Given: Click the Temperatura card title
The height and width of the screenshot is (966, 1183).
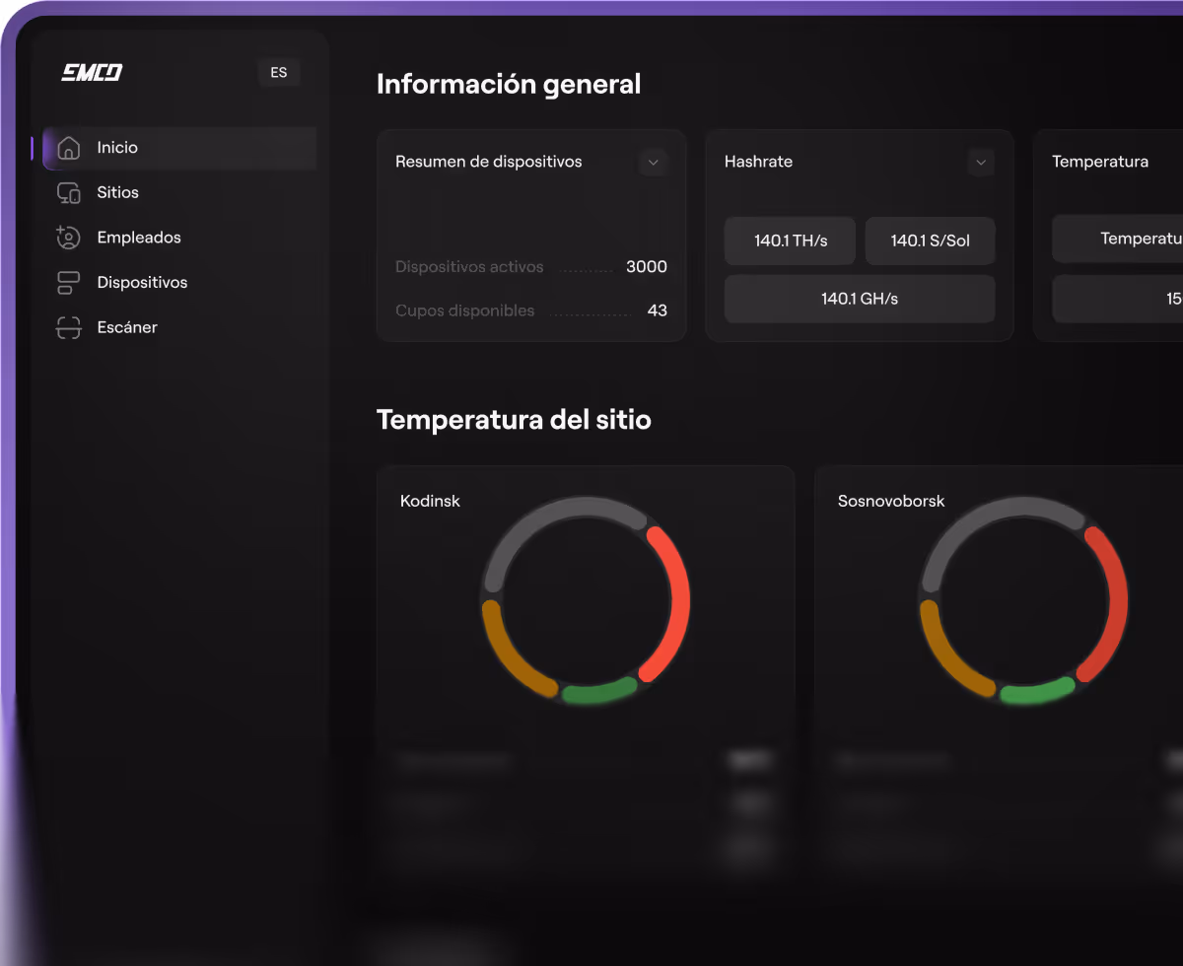Looking at the screenshot, I should pyautogui.click(x=1100, y=162).
